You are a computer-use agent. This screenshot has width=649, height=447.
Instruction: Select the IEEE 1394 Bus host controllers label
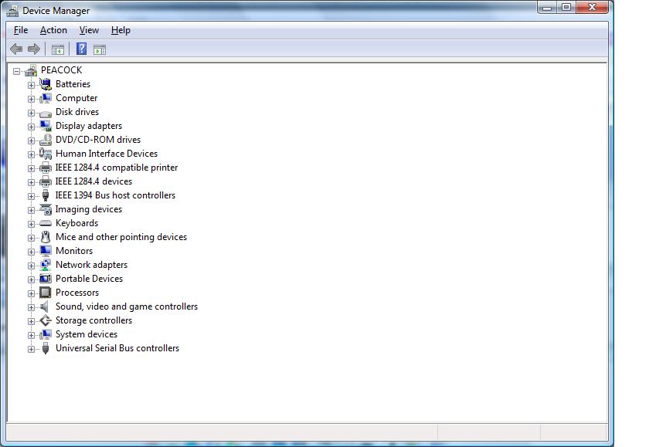coord(115,195)
